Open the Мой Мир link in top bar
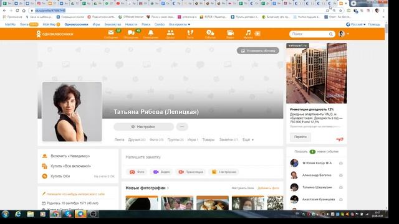399x224 pixels. 49,24
